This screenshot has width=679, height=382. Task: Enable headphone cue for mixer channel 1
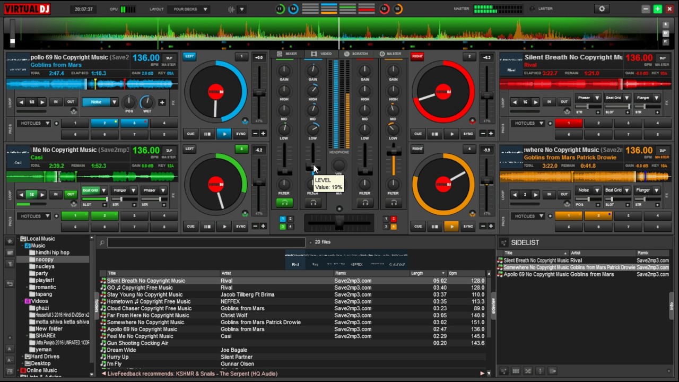(284, 203)
